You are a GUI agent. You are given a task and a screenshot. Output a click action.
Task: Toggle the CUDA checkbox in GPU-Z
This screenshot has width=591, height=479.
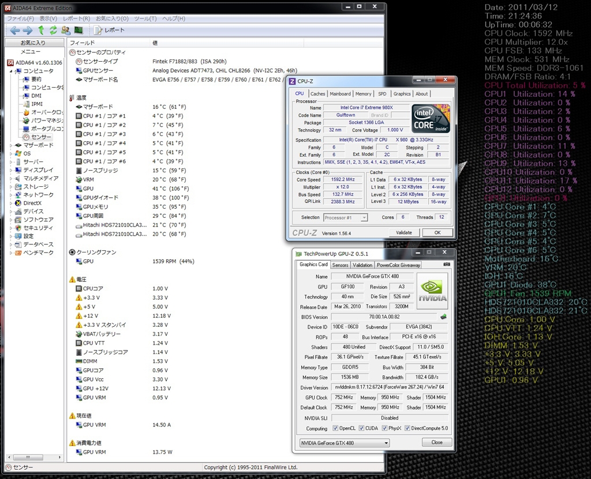pyautogui.click(x=361, y=428)
